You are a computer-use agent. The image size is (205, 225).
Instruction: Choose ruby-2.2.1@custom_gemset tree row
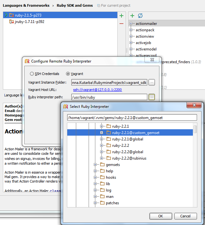[130, 132]
